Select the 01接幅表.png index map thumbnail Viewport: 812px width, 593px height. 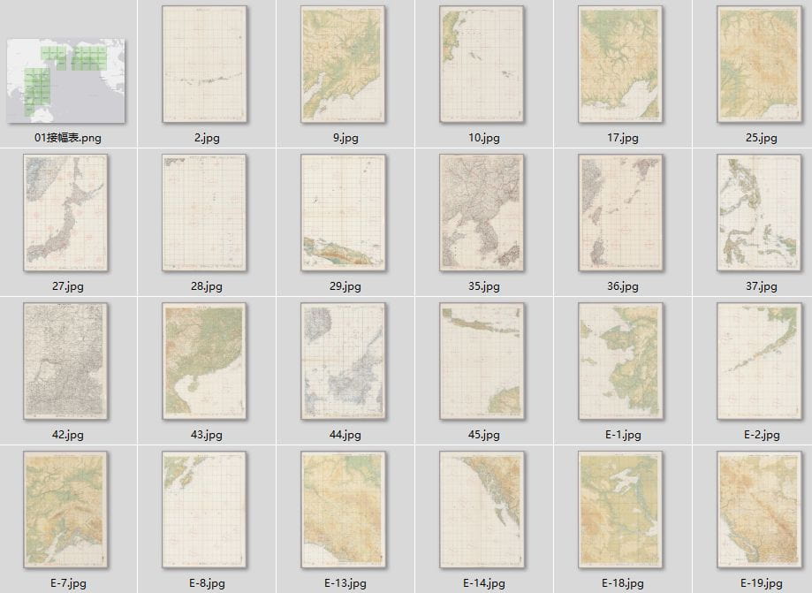(65, 80)
